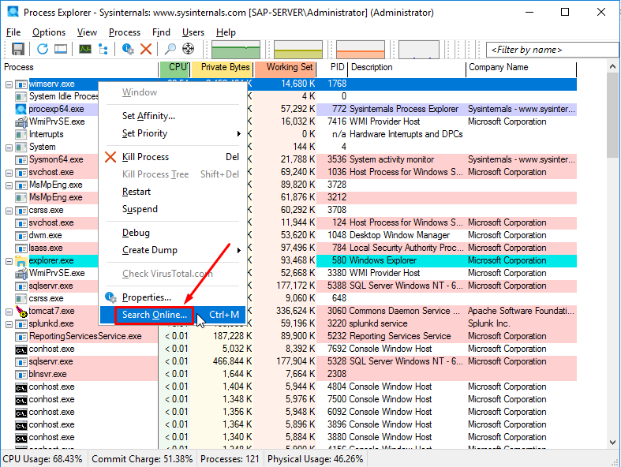The height and width of the screenshot is (467, 621).
Task: Select the Find Window's Process crosshair icon
Action: (188, 49)
